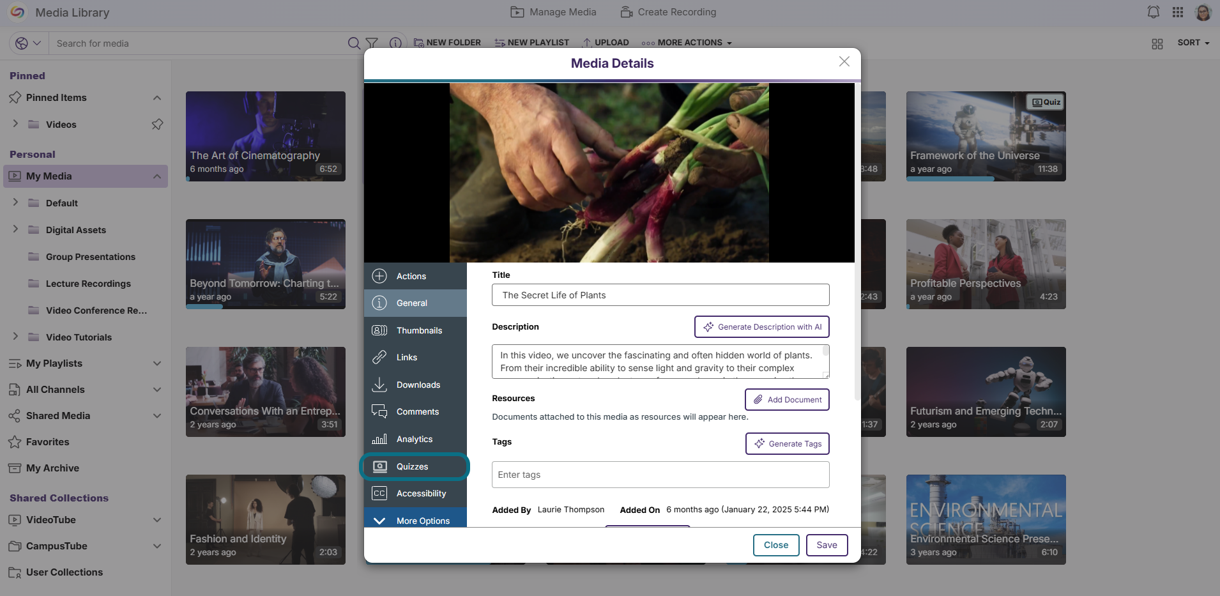The image size is (1220, 596).
Task: Click the Title input field
Action: [x=660, y=295]
